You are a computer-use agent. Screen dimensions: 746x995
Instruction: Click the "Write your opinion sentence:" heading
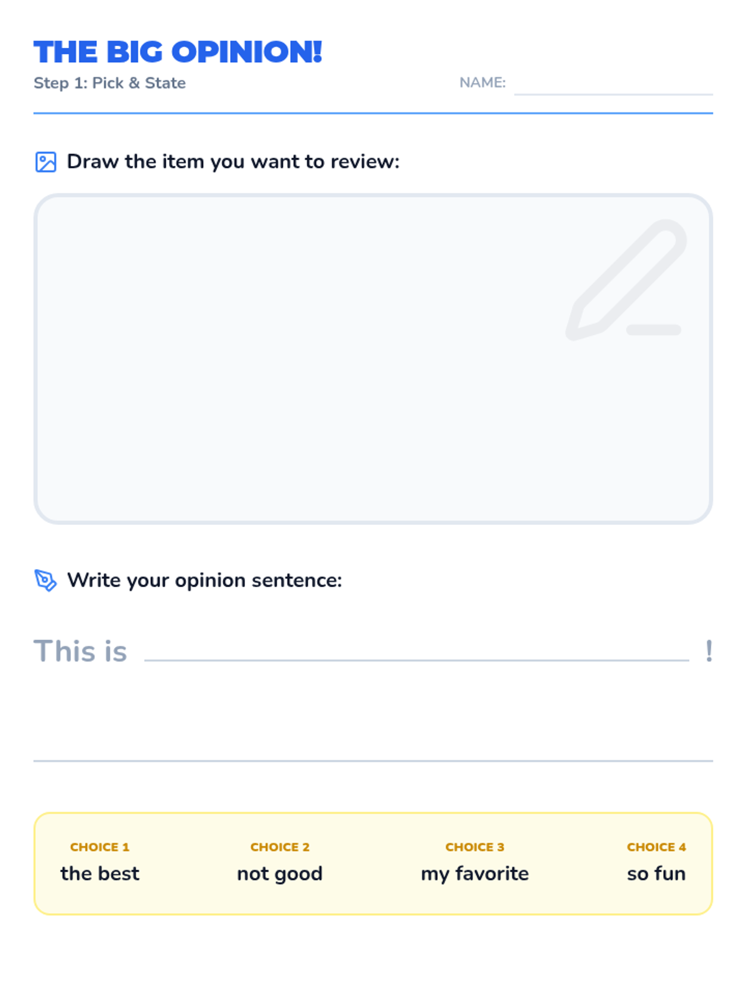coord(205,580)
